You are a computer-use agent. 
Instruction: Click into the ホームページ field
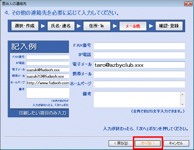(x=139, y=84)
